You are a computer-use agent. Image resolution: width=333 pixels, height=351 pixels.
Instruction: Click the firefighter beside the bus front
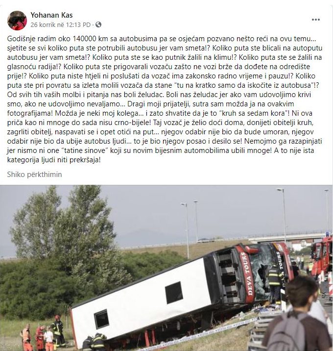(x=274, y=282)
